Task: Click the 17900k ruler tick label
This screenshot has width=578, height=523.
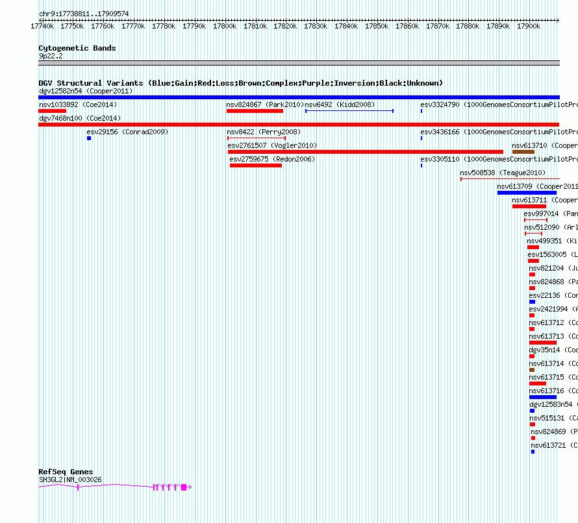Action: pos(529,26)
